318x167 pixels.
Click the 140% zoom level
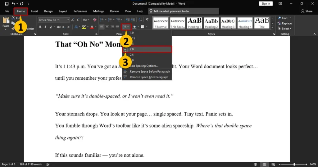313,164
